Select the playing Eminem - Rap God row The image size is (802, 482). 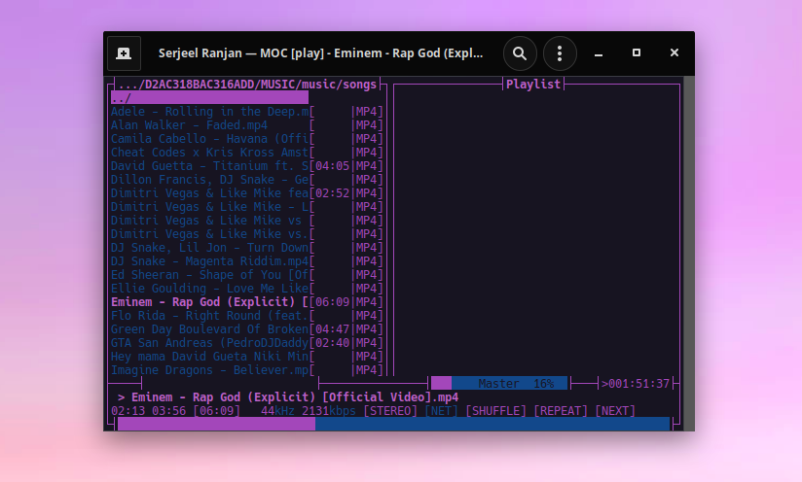247,302
